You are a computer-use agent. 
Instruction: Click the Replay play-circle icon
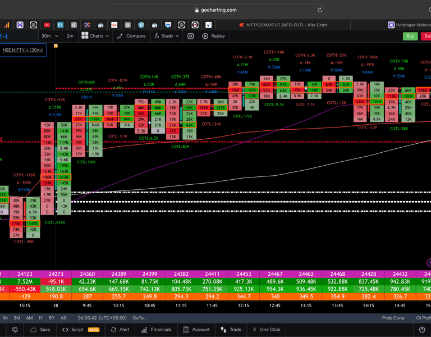coord(205,36)
